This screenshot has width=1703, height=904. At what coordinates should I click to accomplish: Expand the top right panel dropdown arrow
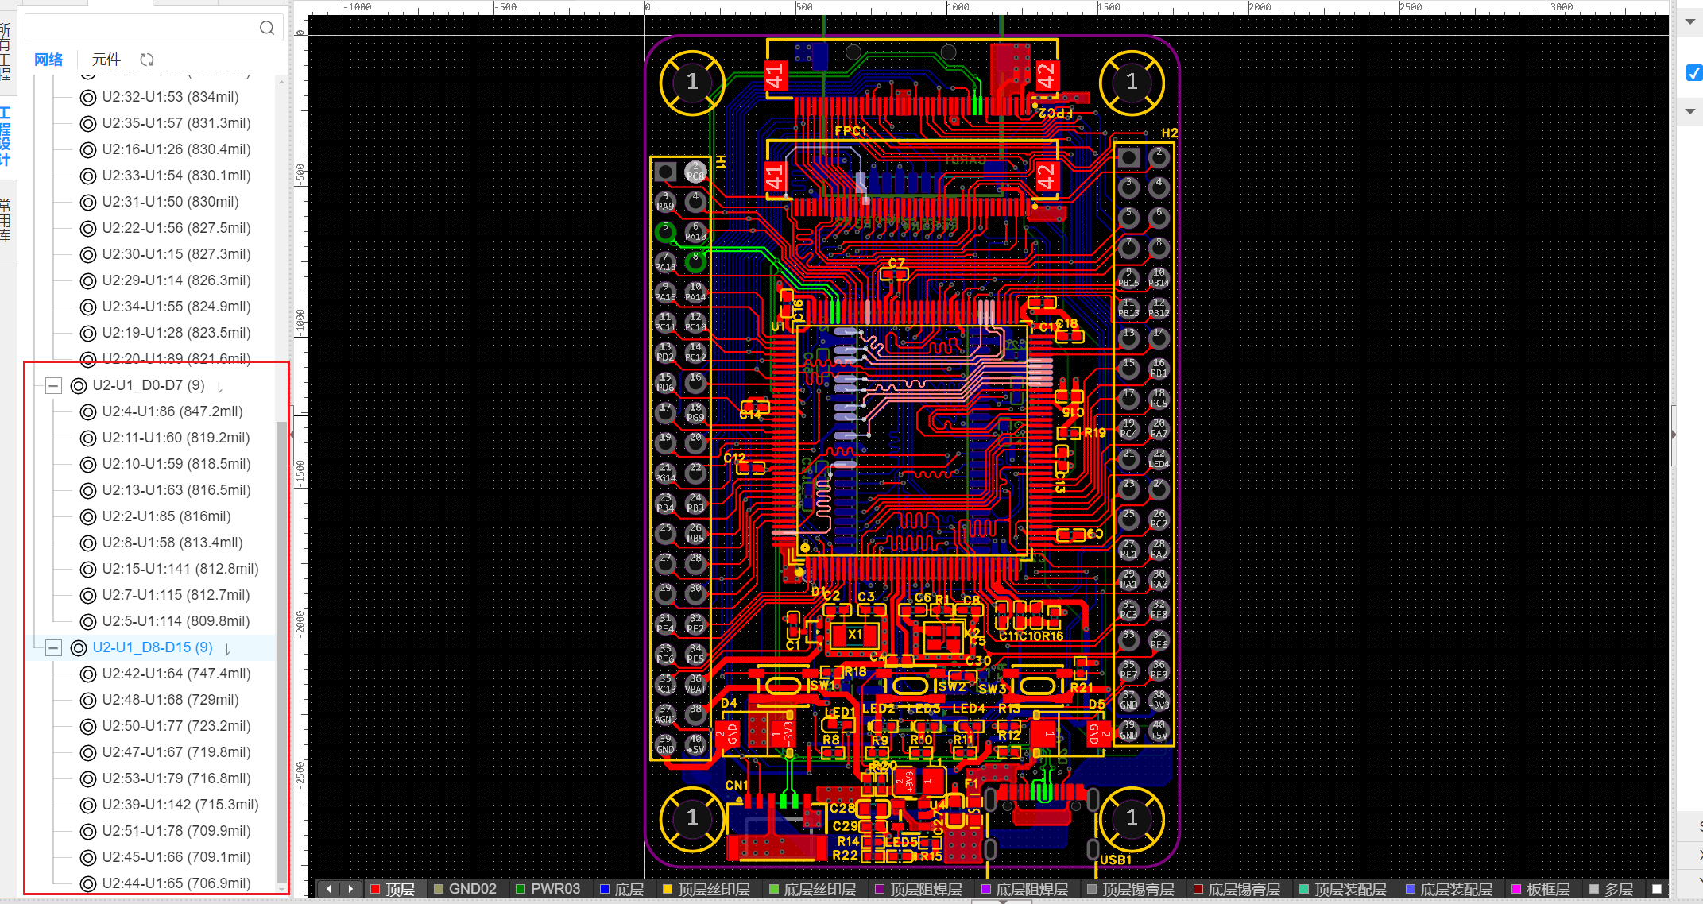(1690, 21)
